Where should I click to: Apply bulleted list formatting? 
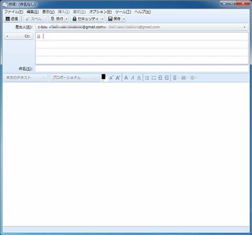tap(147, 77)
